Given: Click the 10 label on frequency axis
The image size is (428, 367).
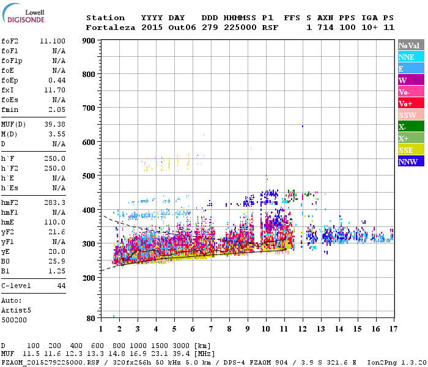Looking at the screenshot, I should pyautogui.click(x=266, y=329).
